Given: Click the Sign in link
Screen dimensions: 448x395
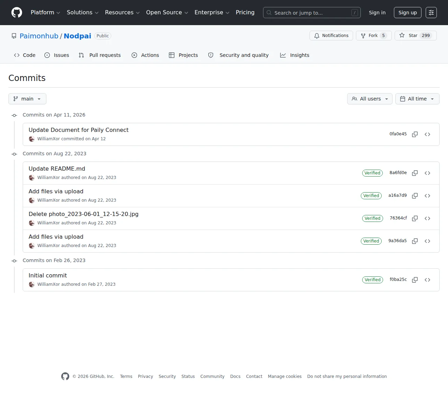Looking at the screenshot, I should pyautogui.click(x=377, y=13).
